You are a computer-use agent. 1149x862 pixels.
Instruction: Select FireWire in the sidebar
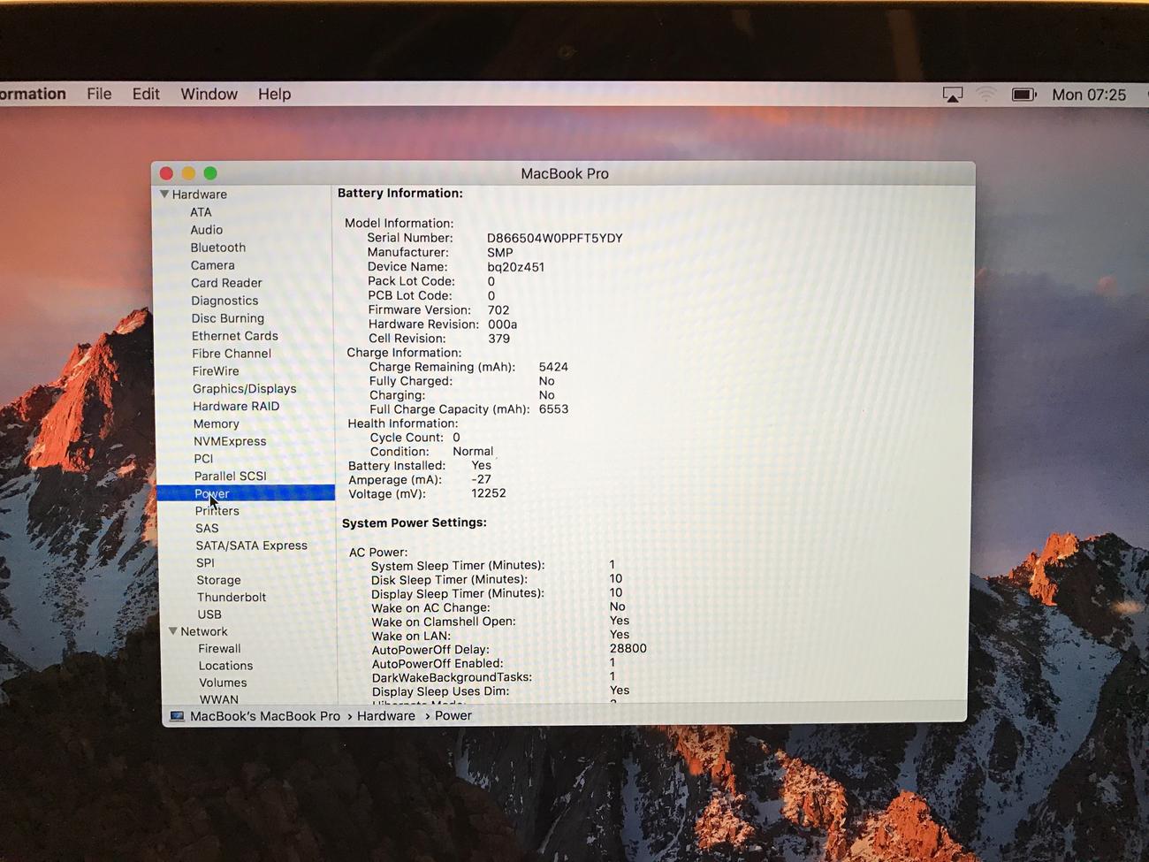(216, 371)
